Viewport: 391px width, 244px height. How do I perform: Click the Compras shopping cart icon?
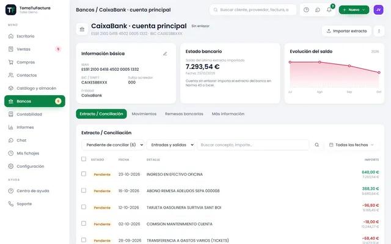11,62
